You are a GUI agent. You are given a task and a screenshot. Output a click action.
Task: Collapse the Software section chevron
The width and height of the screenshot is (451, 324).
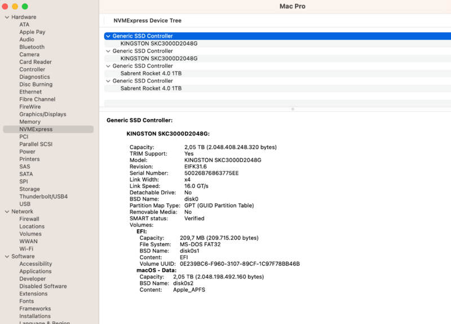(x=6, y=256)
